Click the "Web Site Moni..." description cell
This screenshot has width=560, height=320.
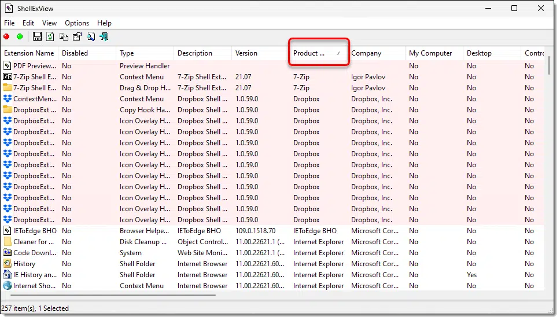coord(202,253)
